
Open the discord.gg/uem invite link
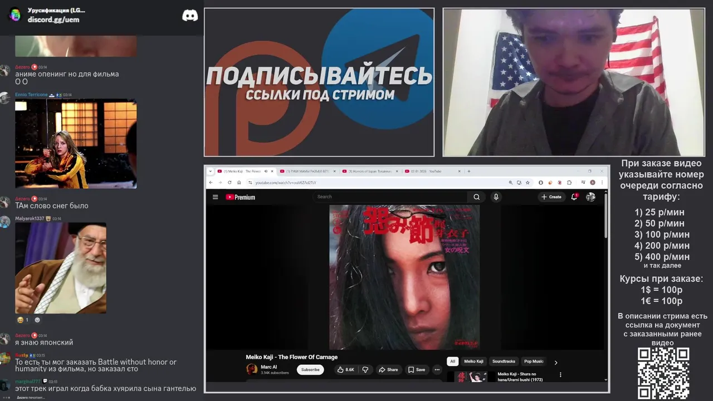[53, 19]
